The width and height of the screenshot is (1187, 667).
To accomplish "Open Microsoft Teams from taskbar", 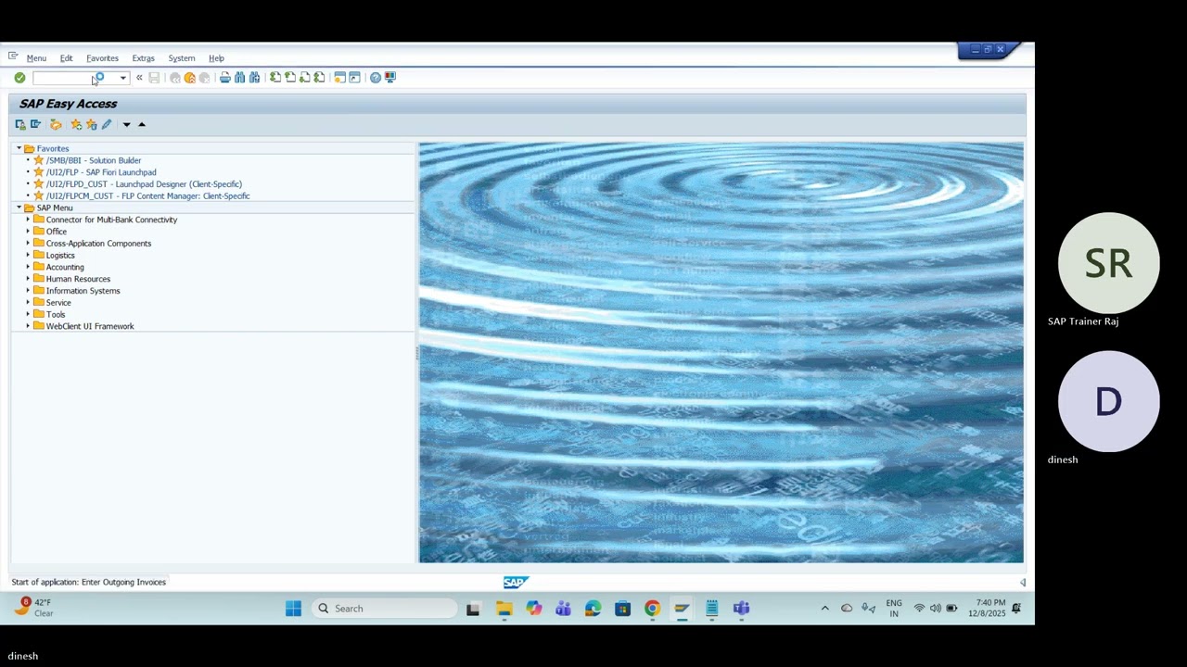I will [742, 609].
